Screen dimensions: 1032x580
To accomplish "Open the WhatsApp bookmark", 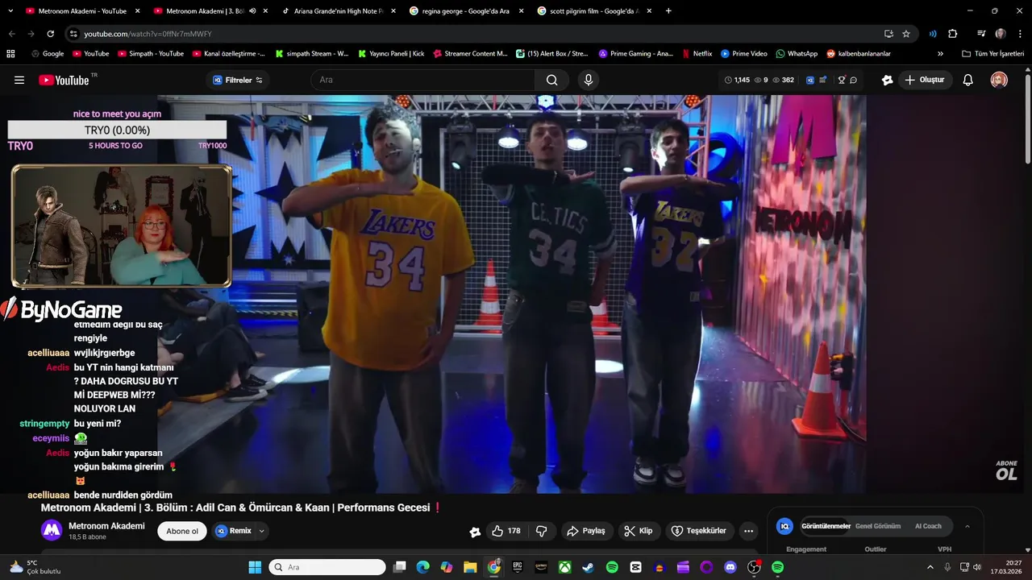I will (797, 54).
